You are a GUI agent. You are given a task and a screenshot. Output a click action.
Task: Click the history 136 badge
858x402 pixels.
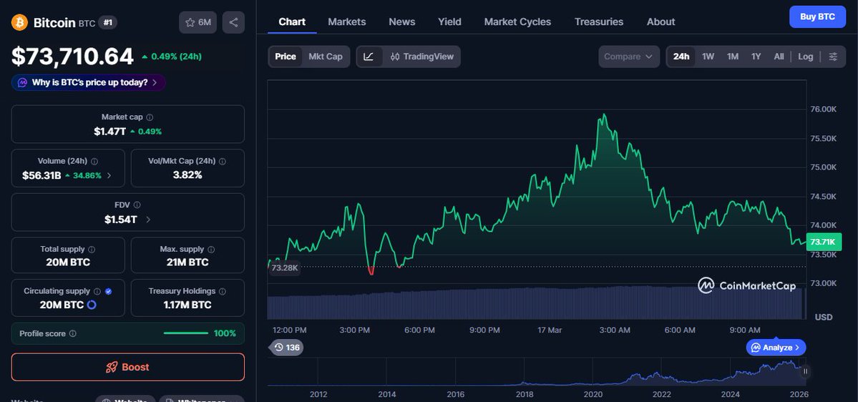(x=287, y=348)
